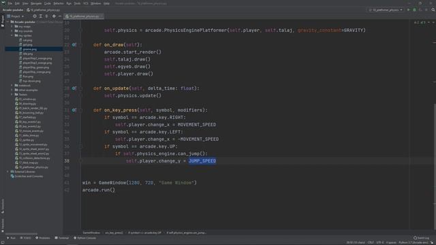This screenshot has width=436, height=245.
Task: Click the Run with Coverage icon
Action: point(420,10)
